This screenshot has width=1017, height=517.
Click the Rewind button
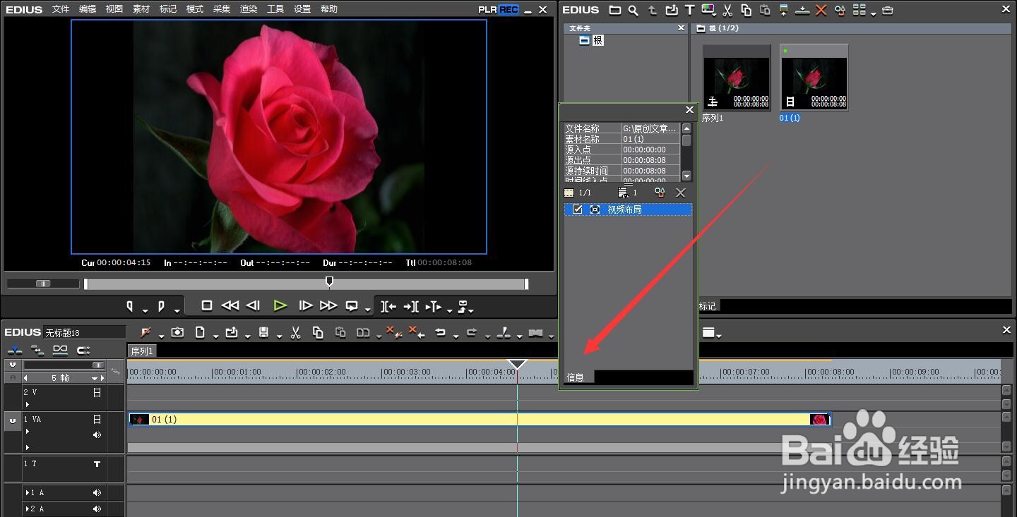tap(230, 305)
